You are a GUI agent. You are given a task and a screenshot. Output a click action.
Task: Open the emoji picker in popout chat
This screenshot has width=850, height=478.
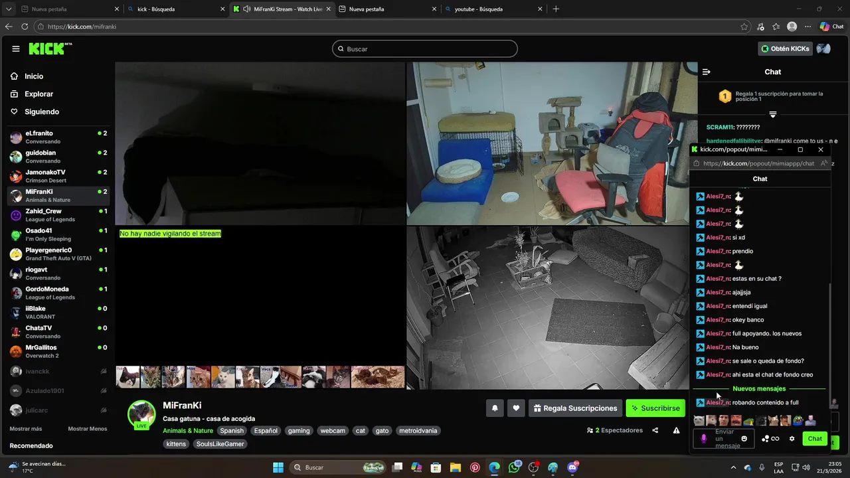pos(744,439)
